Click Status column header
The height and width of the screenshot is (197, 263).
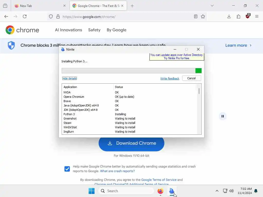(155, 87)
